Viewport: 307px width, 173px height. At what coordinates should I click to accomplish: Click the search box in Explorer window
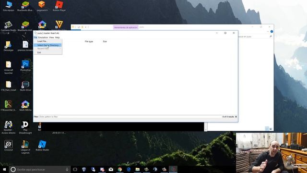[x=255, y=37]
